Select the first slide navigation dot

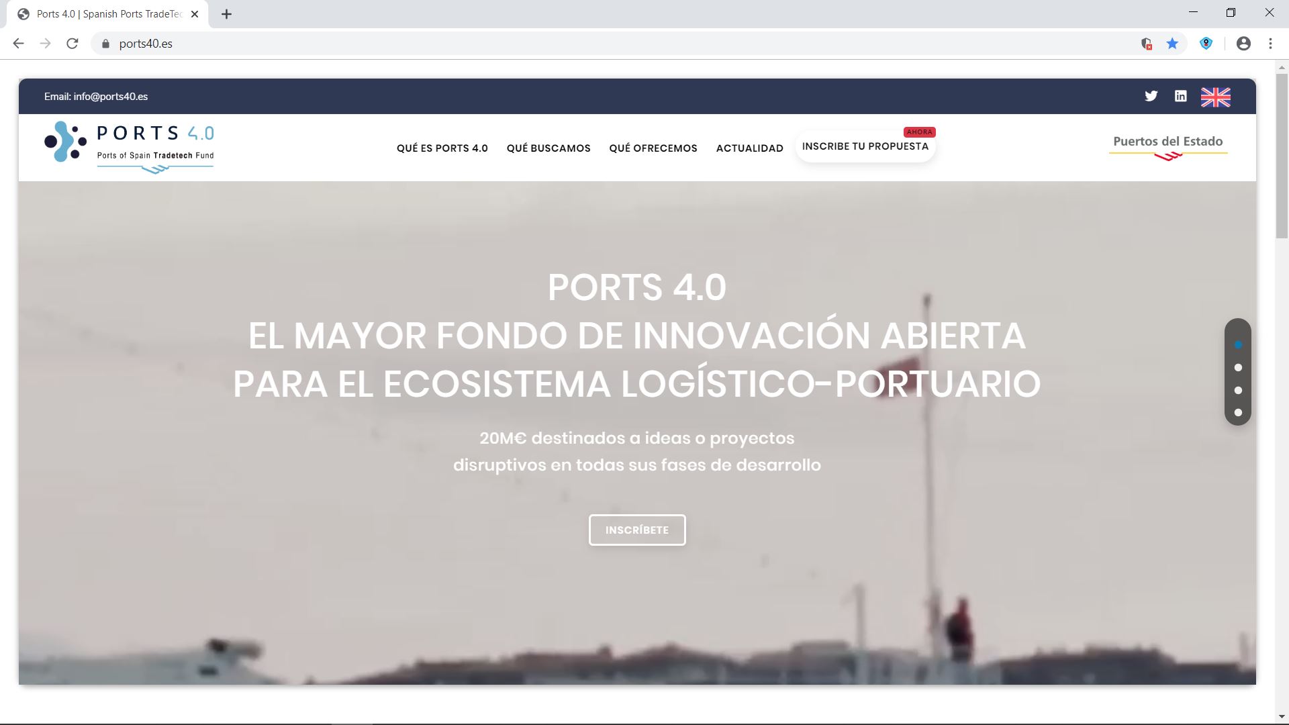pos(1238,345)
